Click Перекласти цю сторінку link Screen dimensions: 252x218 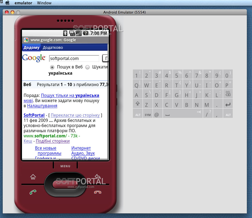[x=75, y=115]
